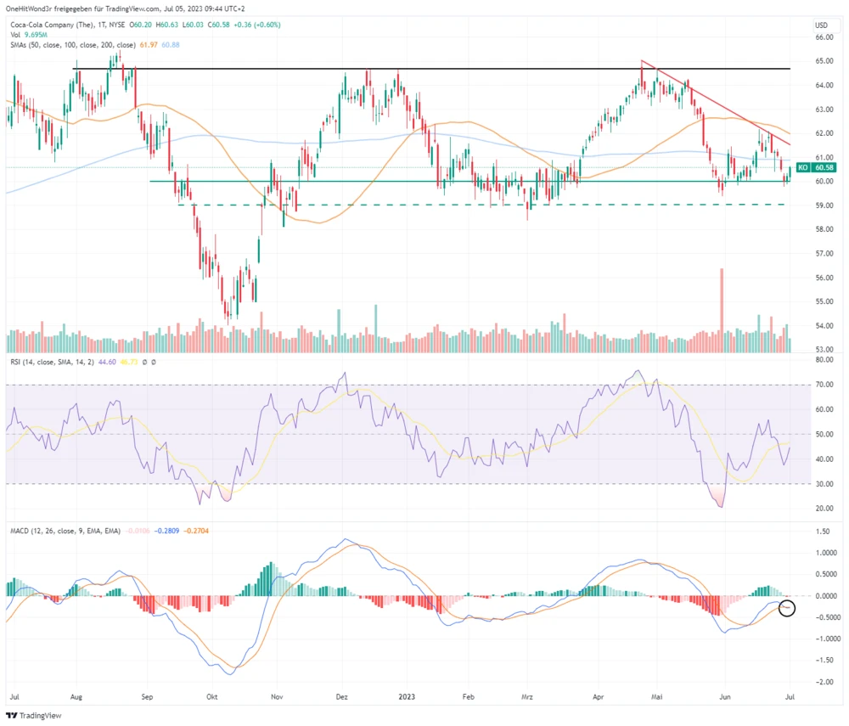Click the black circle marker on MACD
849x726 pixels.
tap(786, 608)
